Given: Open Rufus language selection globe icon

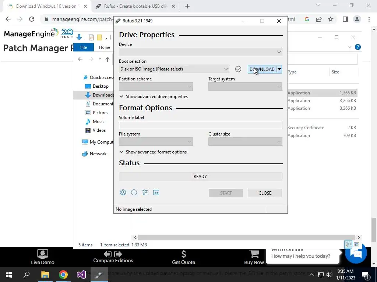Looking at the screenshot, I should coord(123,192).
